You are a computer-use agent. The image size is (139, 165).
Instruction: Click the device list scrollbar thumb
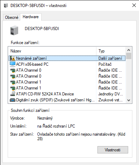tap(129, 56)
